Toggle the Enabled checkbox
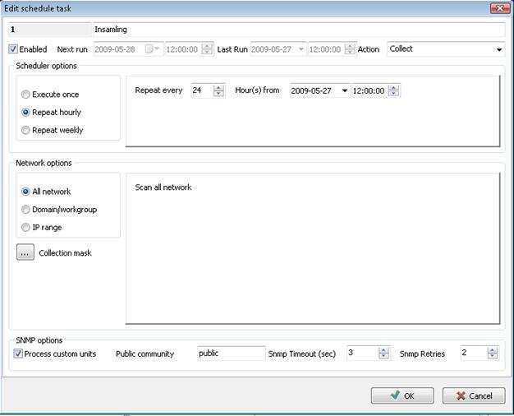 [13, 49]
